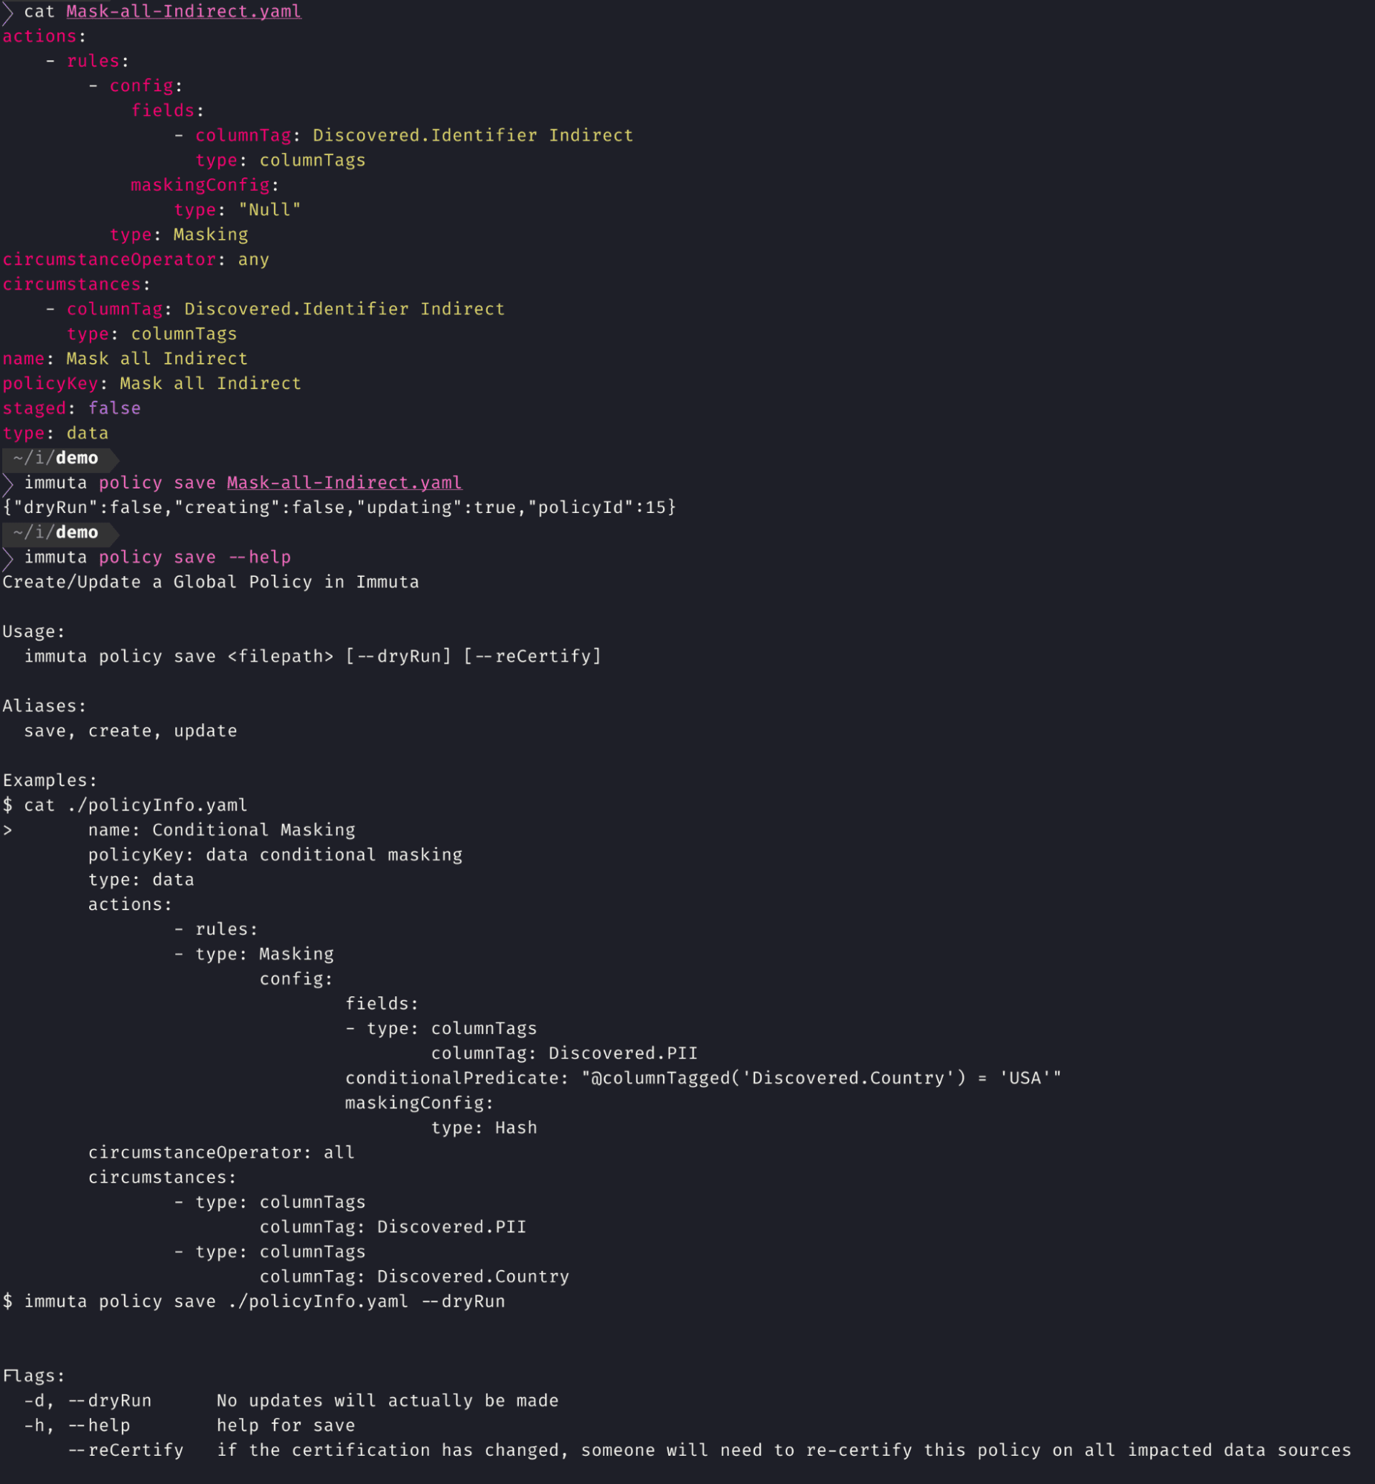
Task: Click 'save, create, update' aliases line
Action: click(131, 730)
